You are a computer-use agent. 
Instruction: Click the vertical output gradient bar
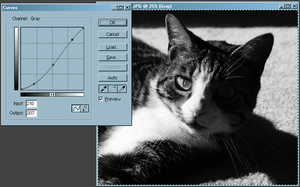[x=16, y=59]
